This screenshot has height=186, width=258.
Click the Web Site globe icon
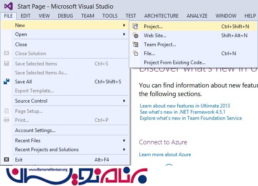coord(136,36)
